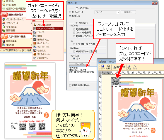Click the 図形描画 shapes icon
The width and height of the screenshot is (164, 140).
[4, 30]
